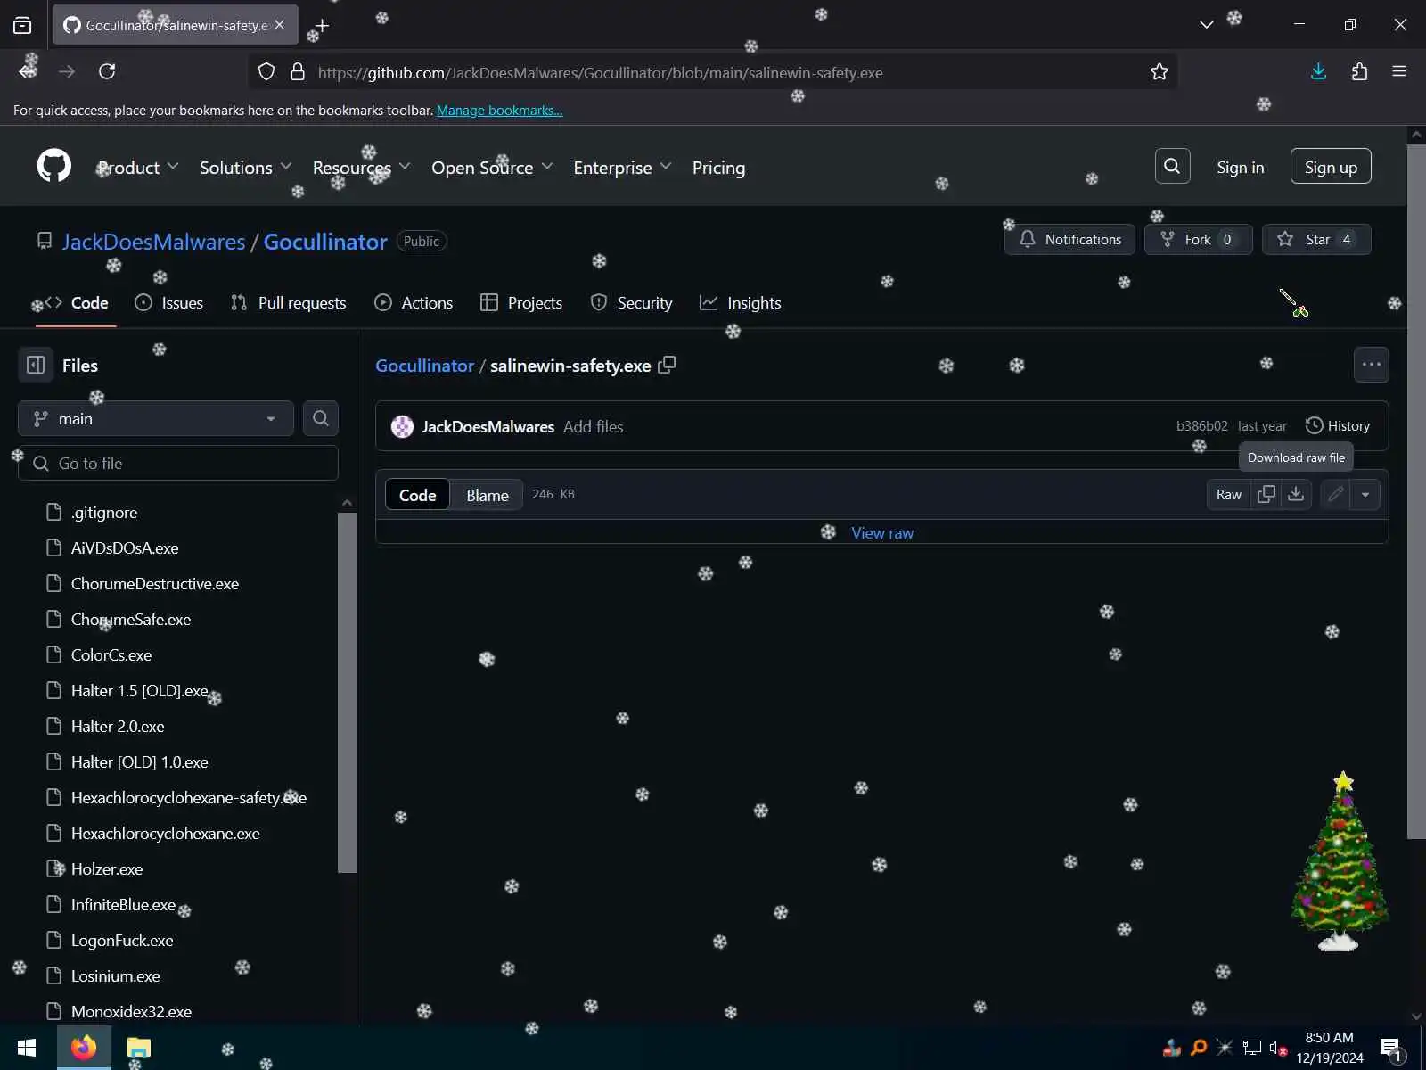Open the Firefox application menu

[1399, 71]
